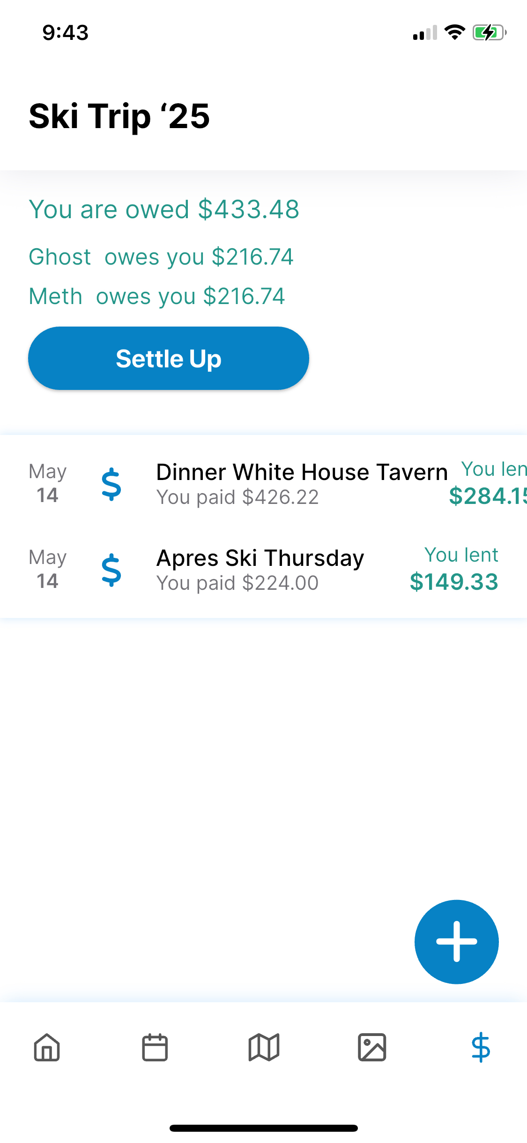This screenshot has width=527, height=1143.
Task: Tap 'You paid $426.22' text
Action: coord(238,497)
